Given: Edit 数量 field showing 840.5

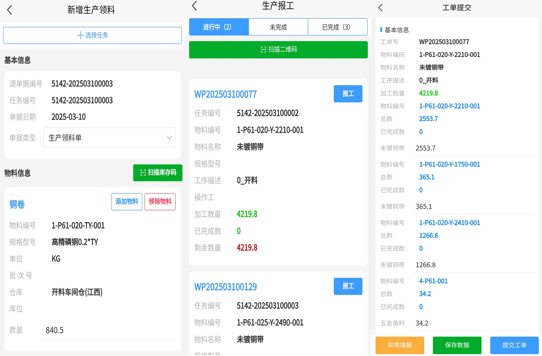Looking at the screenshot, I should coord(109,330).
